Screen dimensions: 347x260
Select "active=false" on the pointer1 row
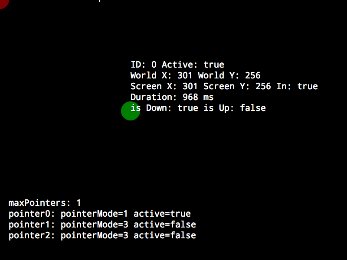point(165,224)
